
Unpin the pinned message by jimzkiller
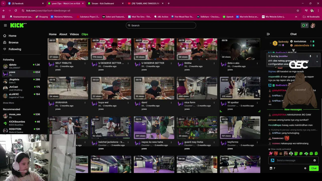[310, 56]
